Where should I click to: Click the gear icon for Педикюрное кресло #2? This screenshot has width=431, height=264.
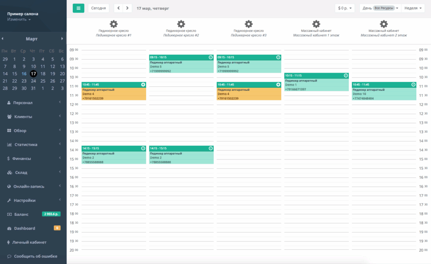coord(181,24)
